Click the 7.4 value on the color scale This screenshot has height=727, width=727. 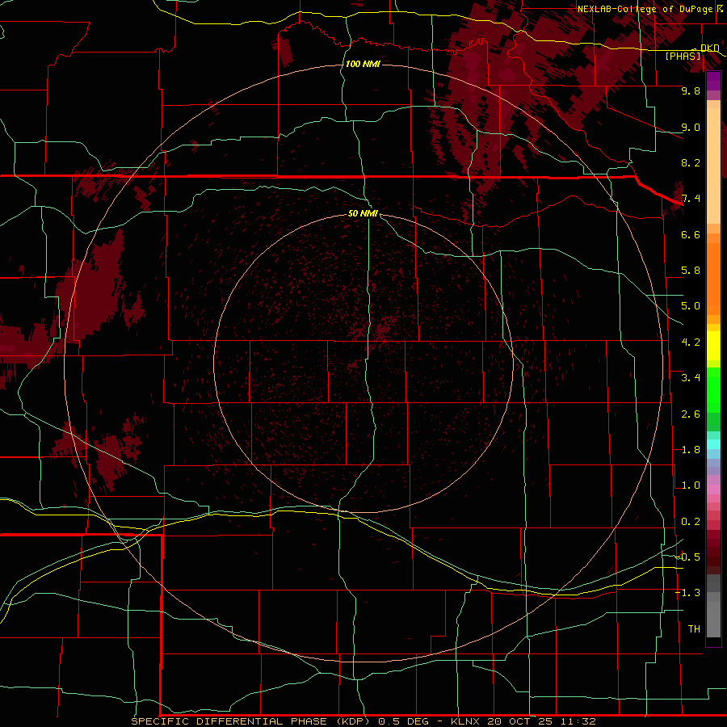[691, 199]
